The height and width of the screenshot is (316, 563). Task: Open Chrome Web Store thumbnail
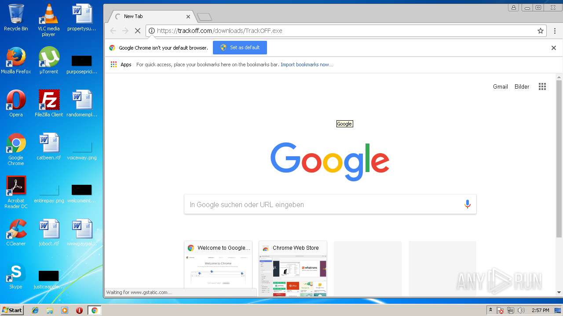pos(293,268)
